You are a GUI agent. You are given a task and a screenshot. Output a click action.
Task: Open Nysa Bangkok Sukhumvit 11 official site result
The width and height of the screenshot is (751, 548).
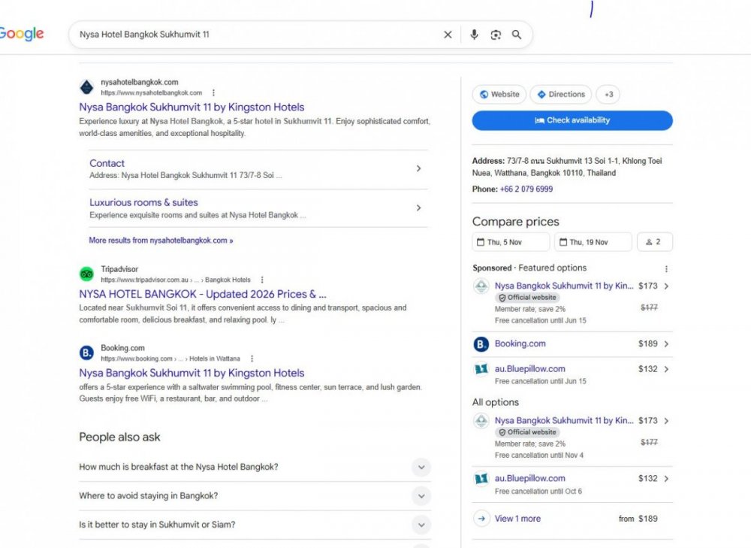tap(192, 107)
